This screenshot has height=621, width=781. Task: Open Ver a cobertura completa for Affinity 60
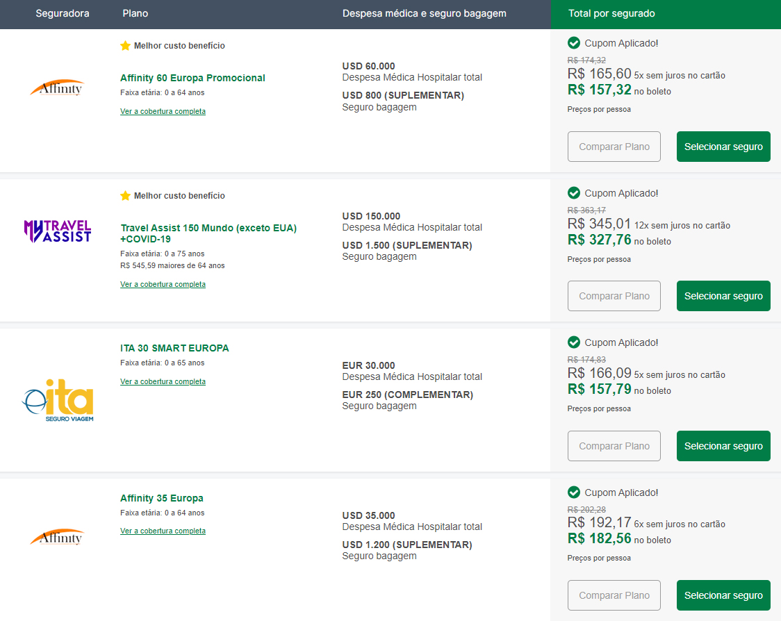point(163,111)
